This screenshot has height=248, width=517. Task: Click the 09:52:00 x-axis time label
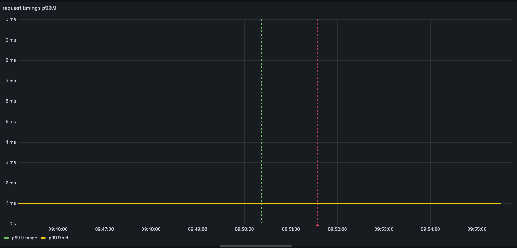click(337, 229)
